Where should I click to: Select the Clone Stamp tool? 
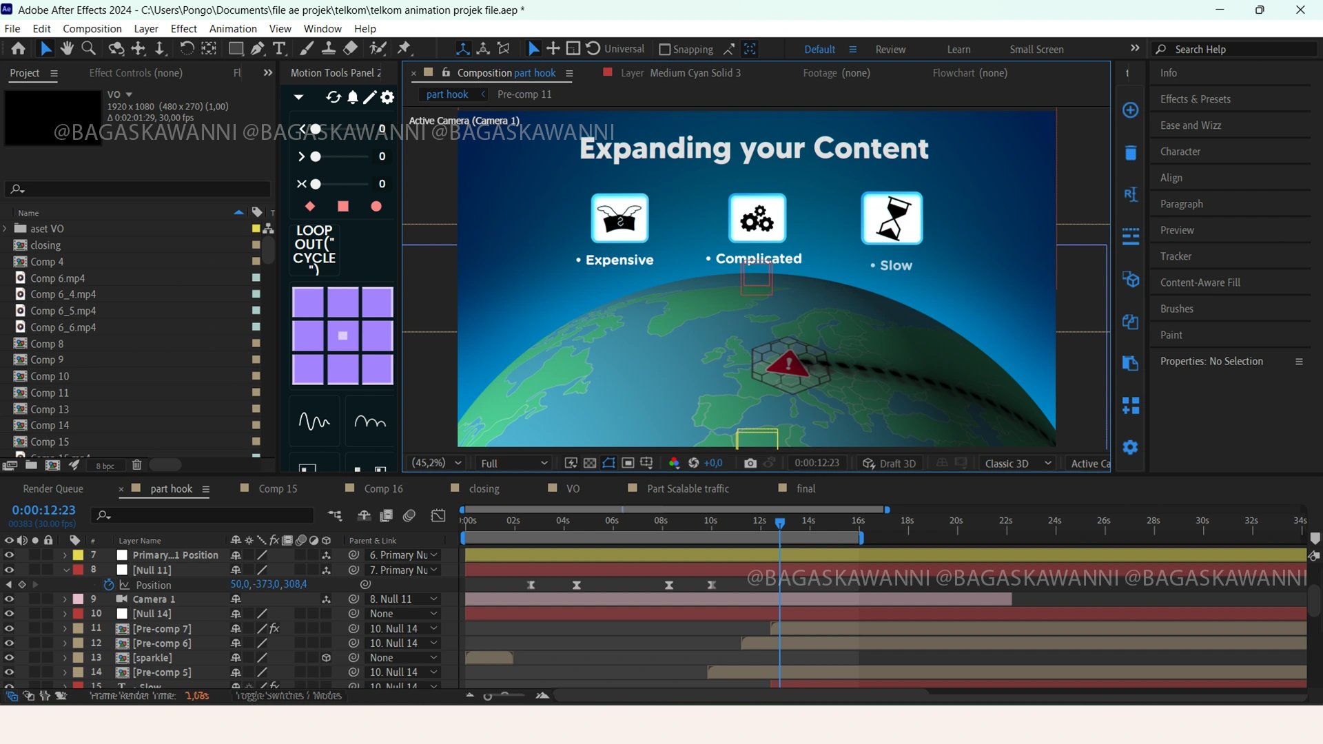[329, 48]
